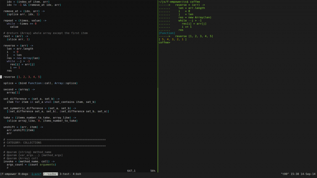Image resolution: width=317 pixels, height=178 pixels.
Task: Click '@param {string} method_name' comment
Action: click(x=27, y=152)
